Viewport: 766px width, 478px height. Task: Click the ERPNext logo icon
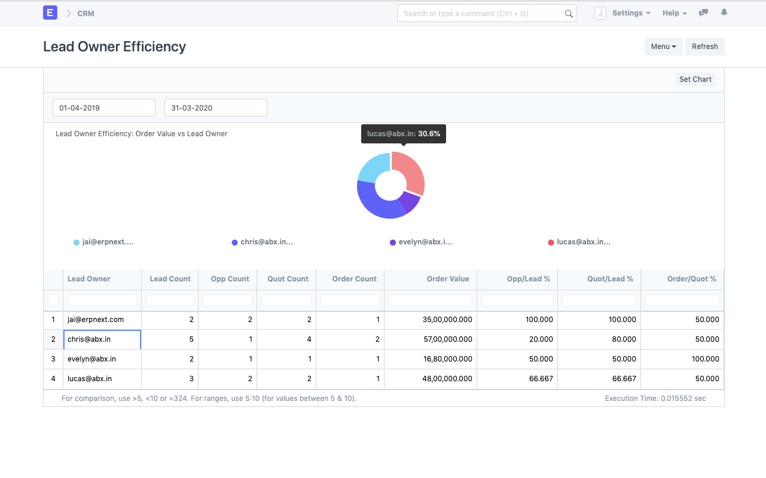coord(50,13)
